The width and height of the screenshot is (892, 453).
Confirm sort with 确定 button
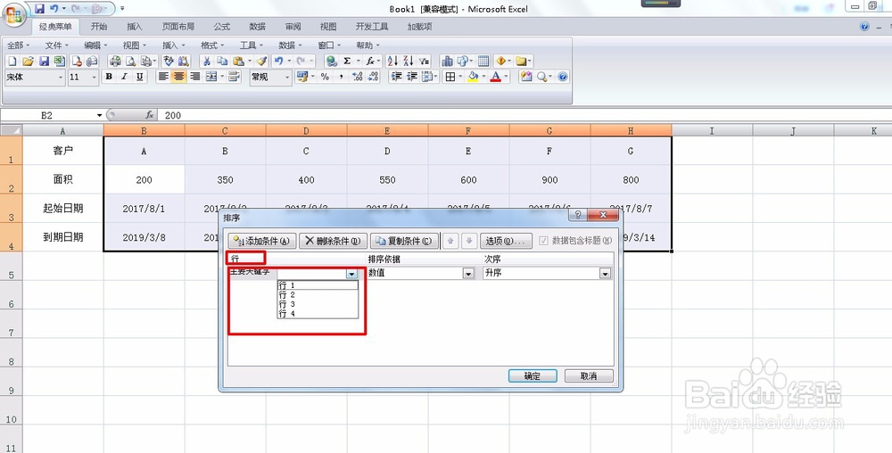click(533, 375)
